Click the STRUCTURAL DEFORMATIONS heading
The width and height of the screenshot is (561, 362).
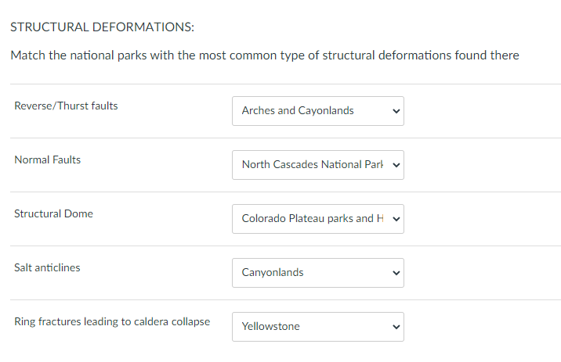click(x=102, y=27)
